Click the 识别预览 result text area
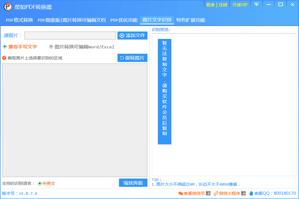 224,105
